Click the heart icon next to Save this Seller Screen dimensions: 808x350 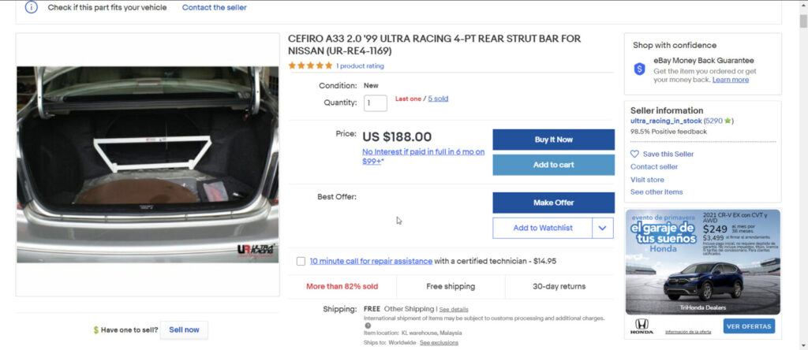coord(634,155)
